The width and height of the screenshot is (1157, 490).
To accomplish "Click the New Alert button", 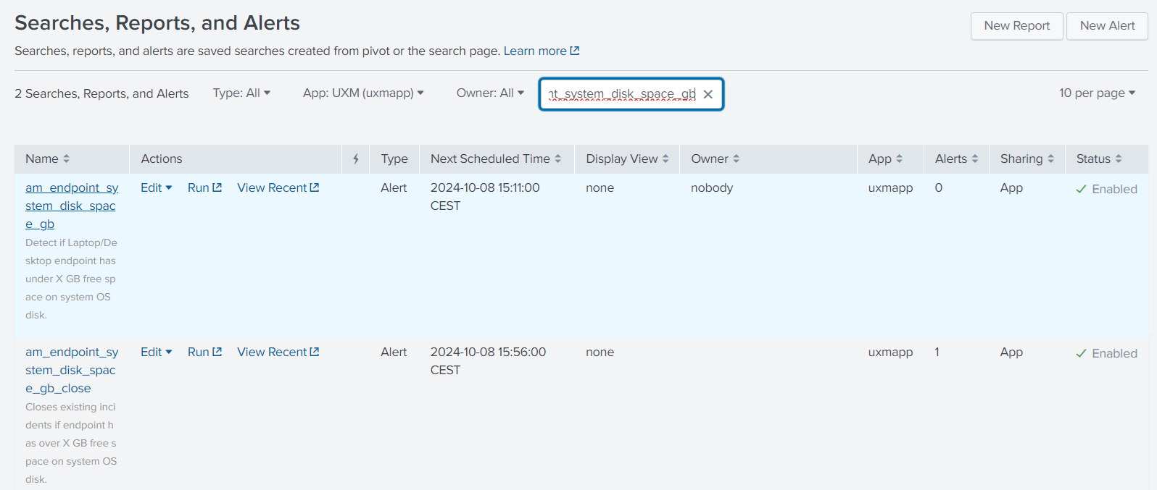I will [1107, 26].
